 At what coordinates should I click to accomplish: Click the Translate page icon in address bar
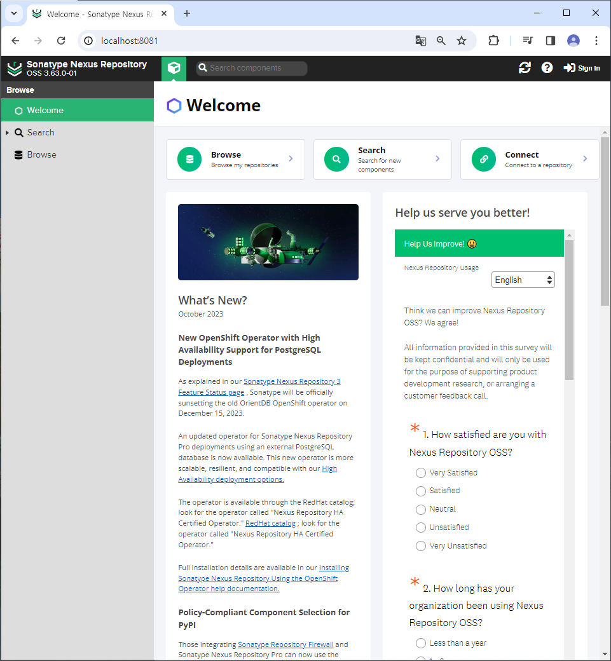tap(420, 41)
